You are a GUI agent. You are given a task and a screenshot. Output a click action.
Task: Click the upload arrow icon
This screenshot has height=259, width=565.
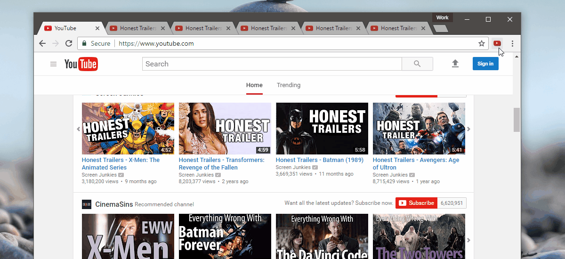tap(455, 64)
